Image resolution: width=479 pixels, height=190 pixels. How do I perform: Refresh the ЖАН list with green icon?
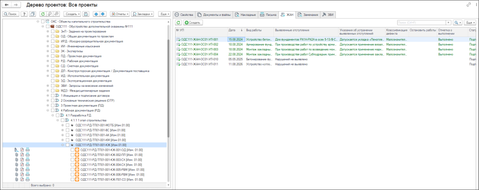(x=178, y=22)
